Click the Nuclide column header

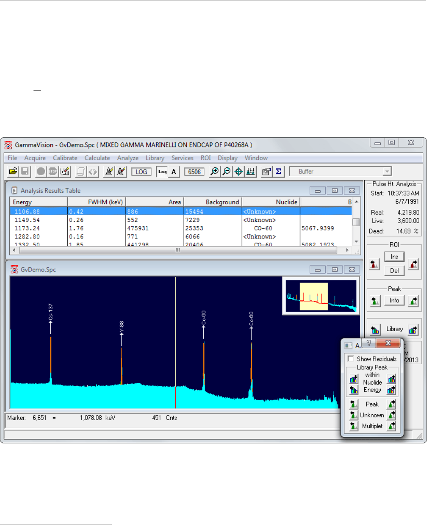click(271, 202)
